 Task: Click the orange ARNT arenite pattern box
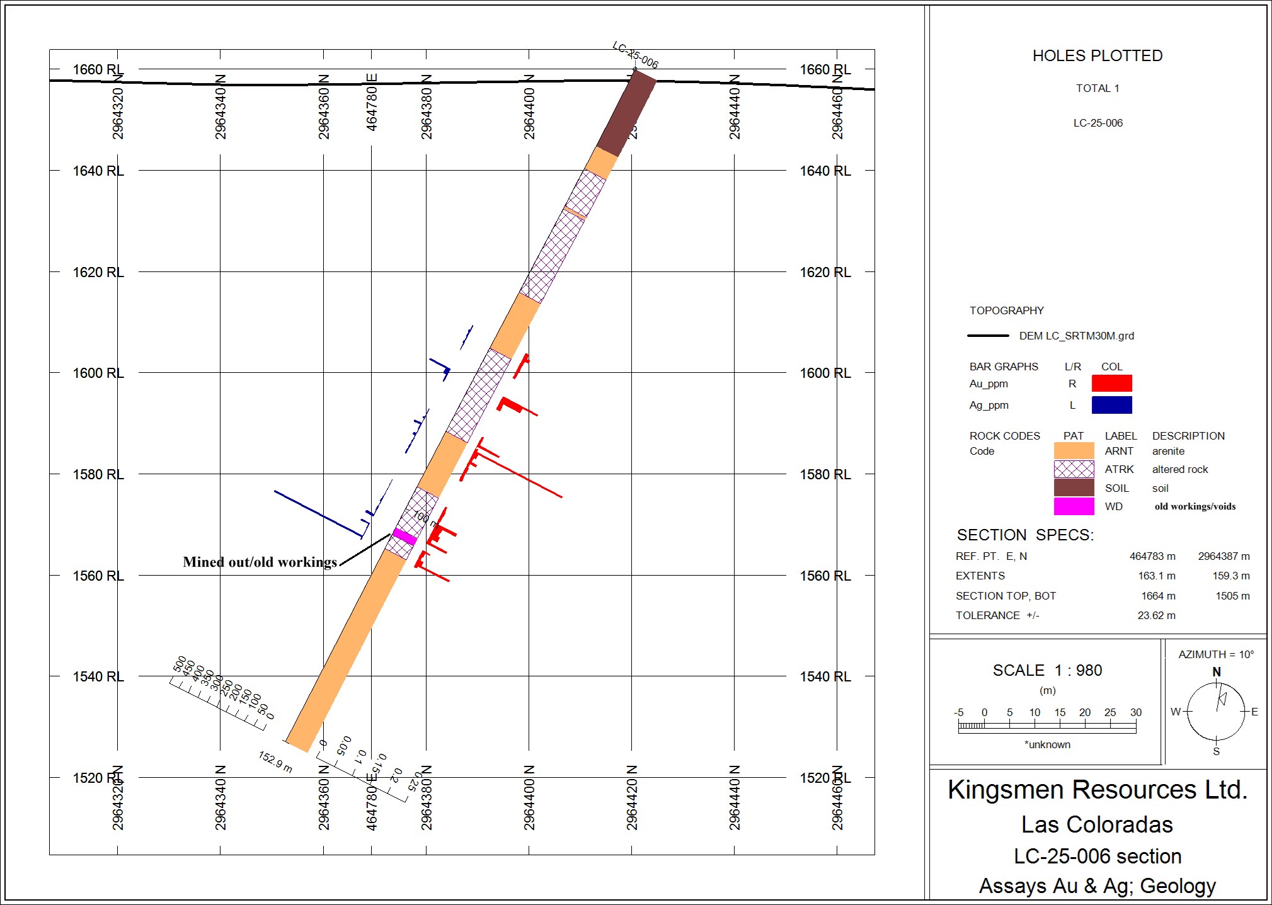click(x=1074, y=451)
